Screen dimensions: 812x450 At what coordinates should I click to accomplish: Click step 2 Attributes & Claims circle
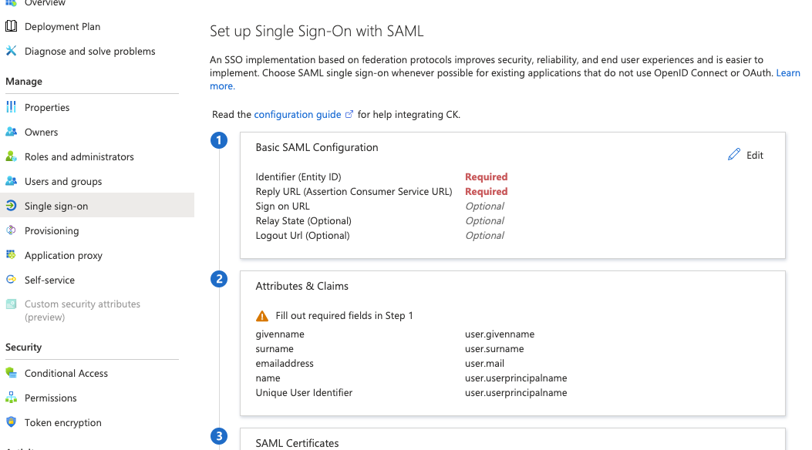click(219, 279)
